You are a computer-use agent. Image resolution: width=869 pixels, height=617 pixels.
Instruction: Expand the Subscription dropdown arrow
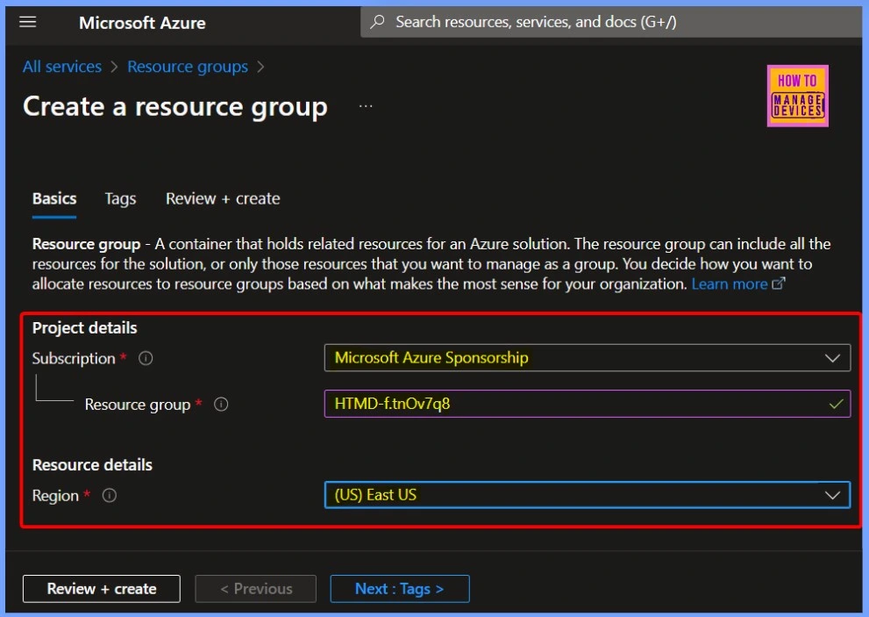832,358
